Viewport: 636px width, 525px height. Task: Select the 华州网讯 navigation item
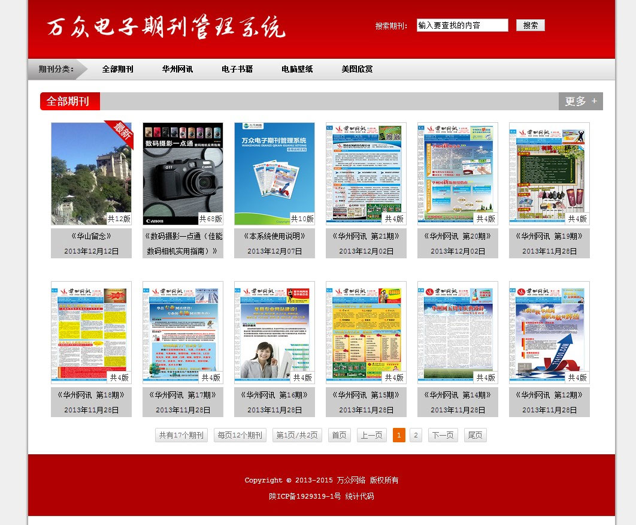click(177, 70)
